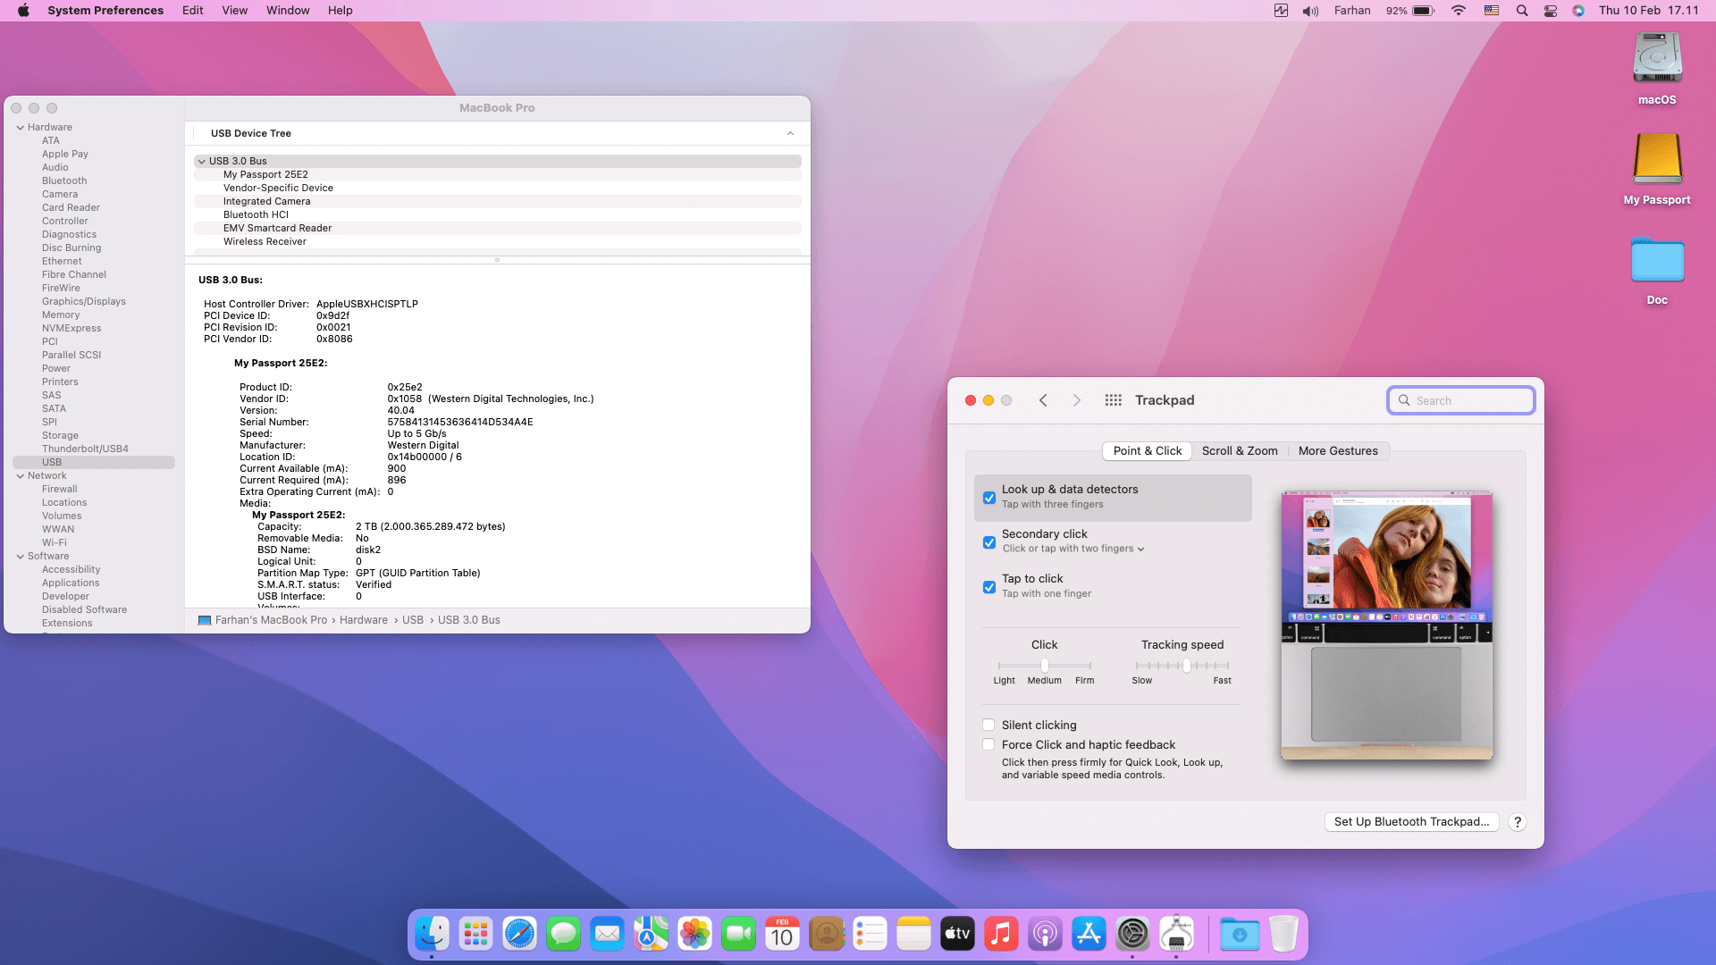Open macOS disk icon on desktop
The image size is (1716, 965).
[x=1657, y=59]
